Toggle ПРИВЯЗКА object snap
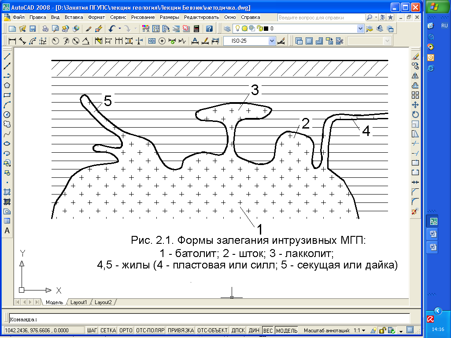This screenshot has width=451, height=338. [181, 330]
